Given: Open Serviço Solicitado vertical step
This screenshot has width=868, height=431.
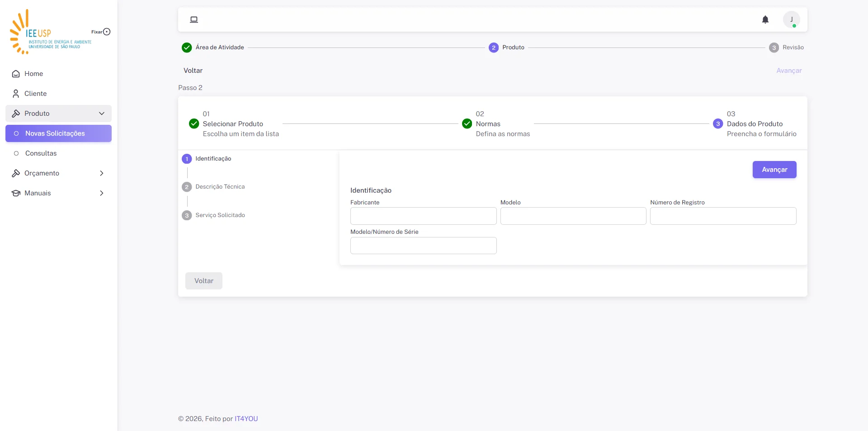Looking at the screenshot, I should [x=213, y=215].
